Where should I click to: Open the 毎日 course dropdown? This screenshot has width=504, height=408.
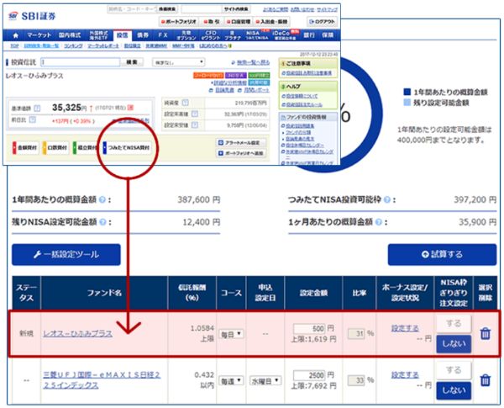click(231, 334)
